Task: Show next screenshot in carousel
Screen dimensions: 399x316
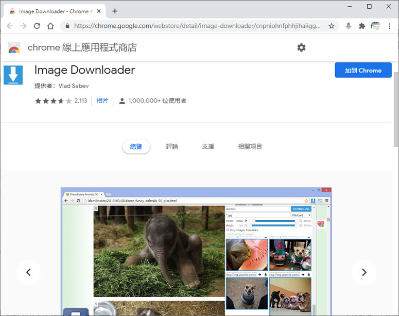Action: click(364, 272)
